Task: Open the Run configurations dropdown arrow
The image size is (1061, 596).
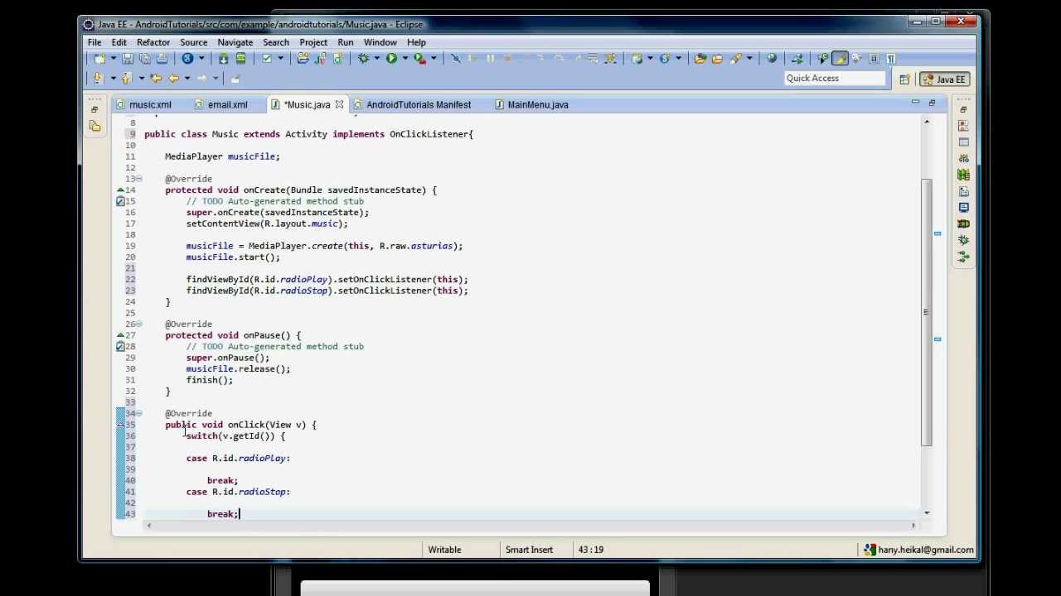Action: click(405, 59)
